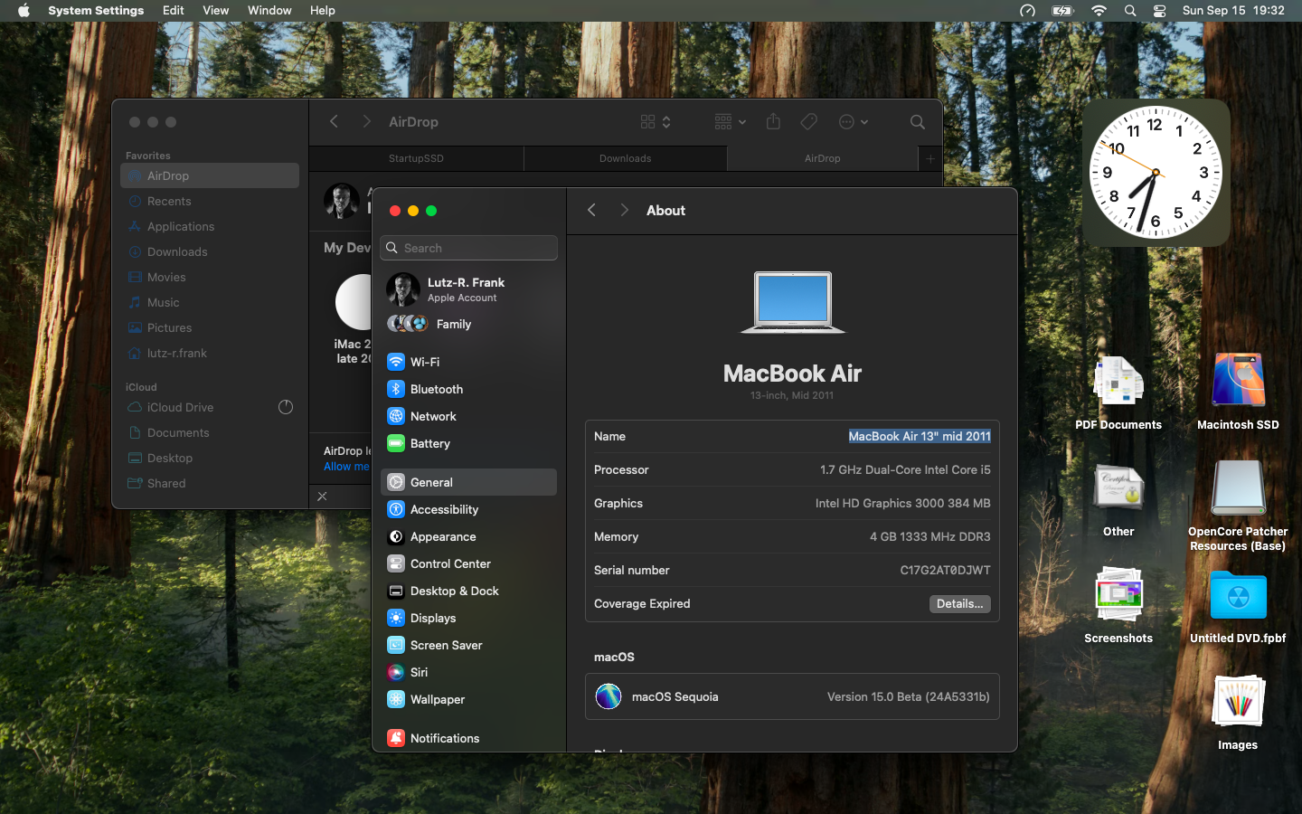Viewport: 1302px width, 814px height.
Task: Click the Details... coverage button
Action: point(959,604)
